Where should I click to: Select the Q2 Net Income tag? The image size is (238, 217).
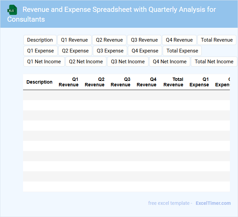86,62
